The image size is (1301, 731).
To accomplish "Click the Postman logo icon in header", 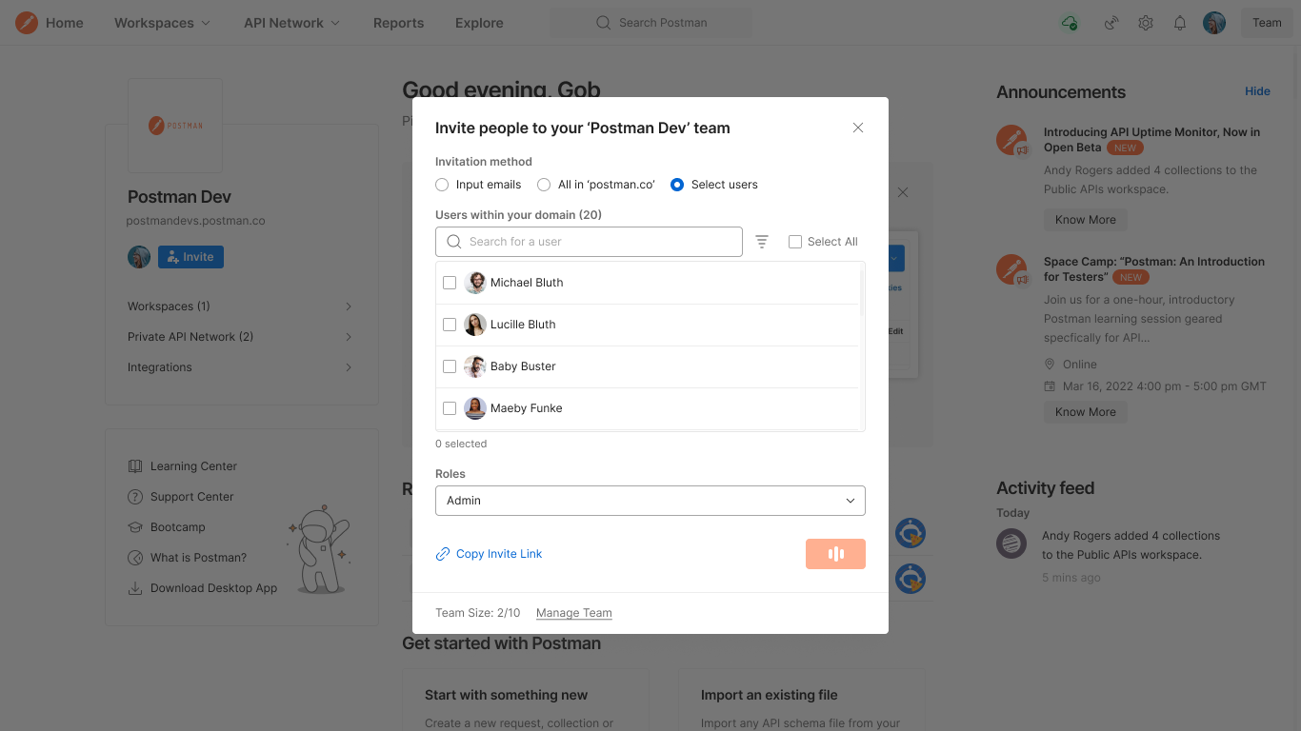I will 27,23.
